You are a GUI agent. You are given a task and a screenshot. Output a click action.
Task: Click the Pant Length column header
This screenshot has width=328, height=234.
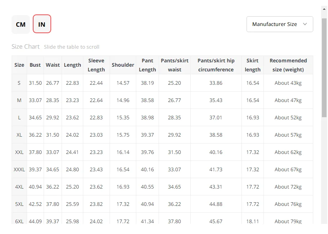[x=147, y=65]
